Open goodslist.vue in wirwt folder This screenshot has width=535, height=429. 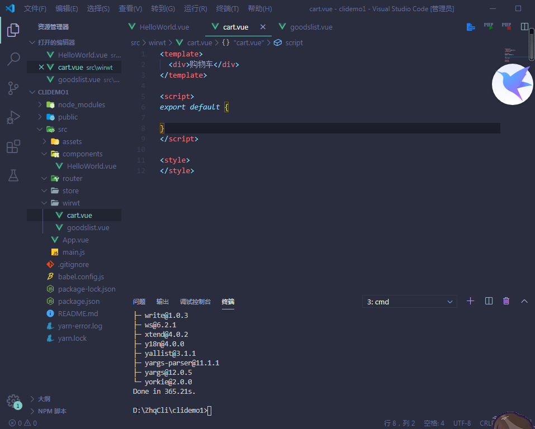click(x=88, y=227)
